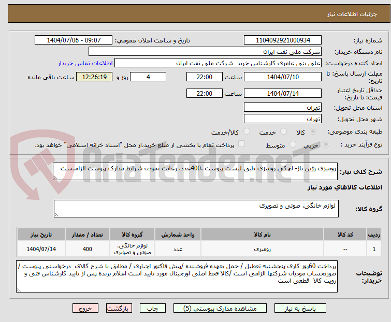Click the resize handle of شرح کلی نیاز box
391x322 pixels.
pyautogui.click(x=55, y=178)
